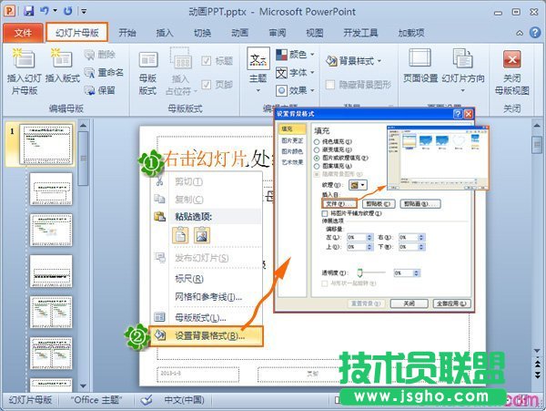Select the 图片或纹理填充 radio button
Image resolution: width=546 pixels, height=411 pixels.
317,158
